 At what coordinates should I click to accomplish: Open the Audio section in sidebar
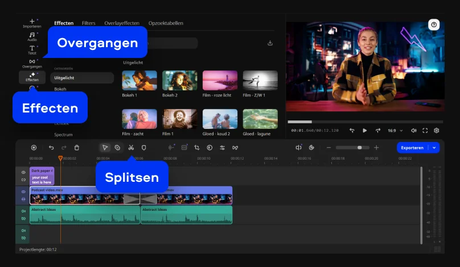[32, 36]
